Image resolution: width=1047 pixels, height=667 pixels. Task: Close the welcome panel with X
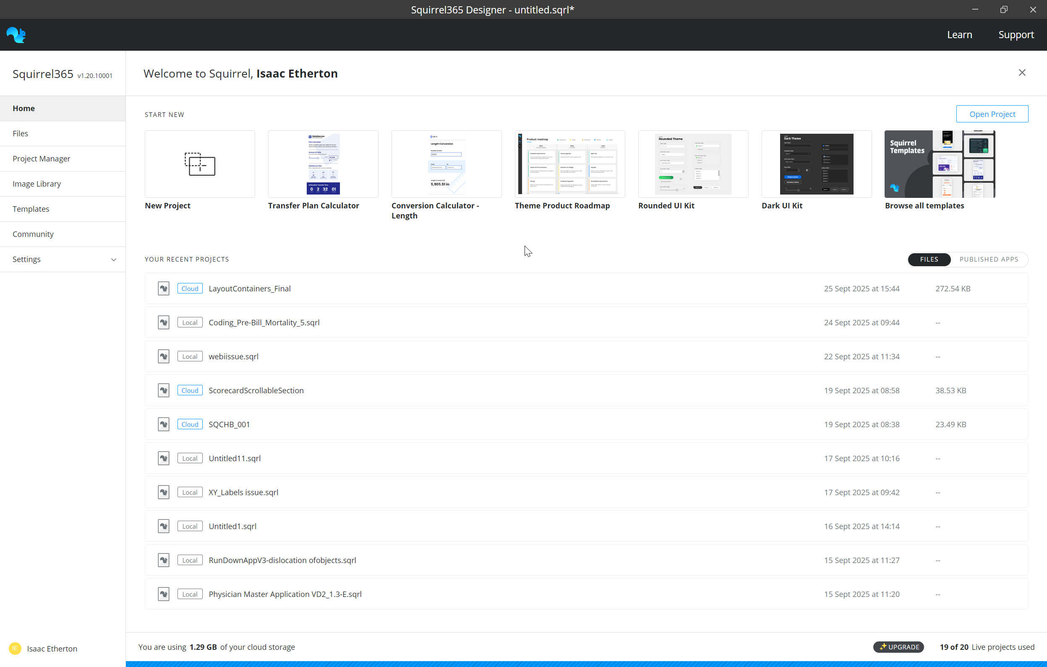coord(1022,73)
